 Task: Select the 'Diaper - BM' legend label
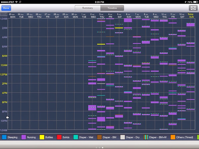109,137
